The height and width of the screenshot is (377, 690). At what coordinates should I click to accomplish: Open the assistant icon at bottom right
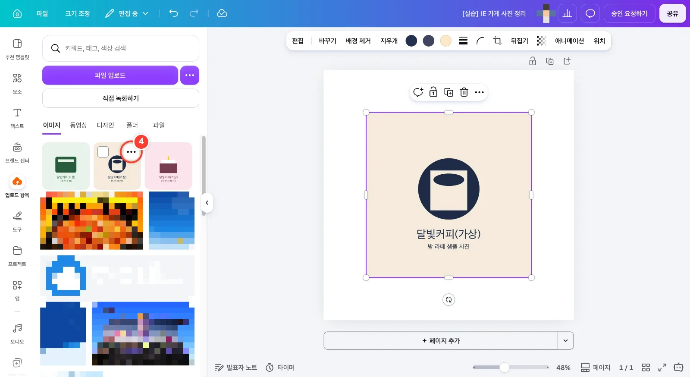(x=679, y=368)
